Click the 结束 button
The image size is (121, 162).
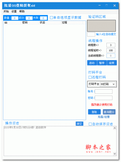(x=112, y=63)
